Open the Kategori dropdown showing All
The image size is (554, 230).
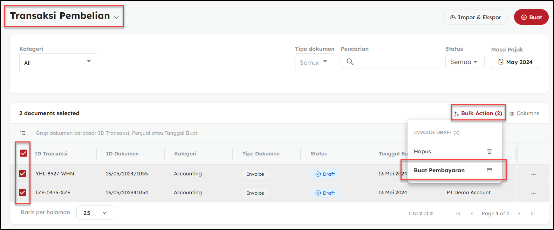click(59, 63)
